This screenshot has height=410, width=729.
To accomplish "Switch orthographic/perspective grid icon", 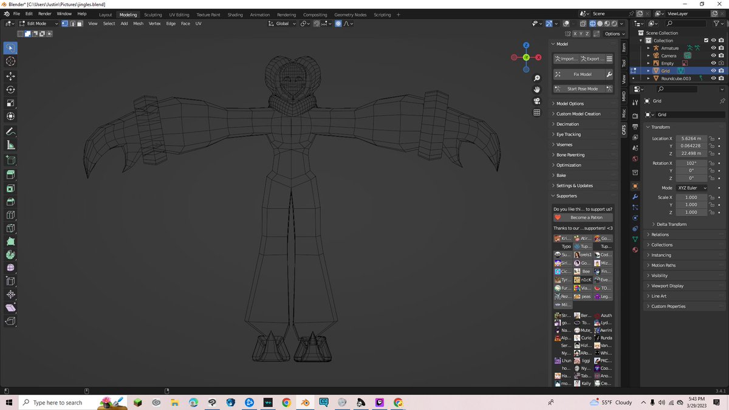I will (x=537, y=112).
